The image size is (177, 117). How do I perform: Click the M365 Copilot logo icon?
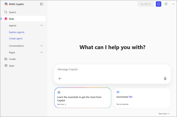(x=6, y=4)
